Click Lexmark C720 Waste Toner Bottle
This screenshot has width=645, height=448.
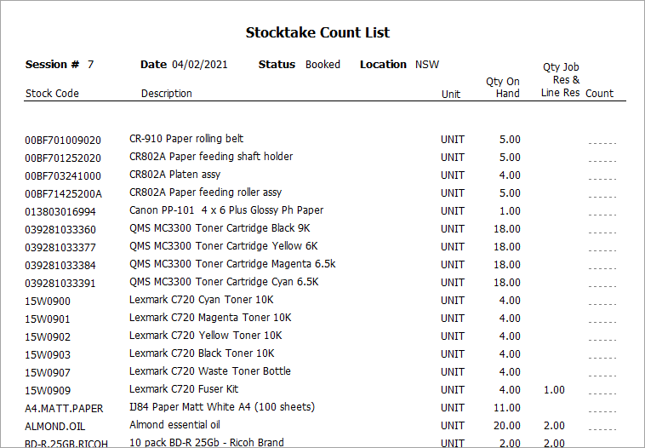[210, 371]
